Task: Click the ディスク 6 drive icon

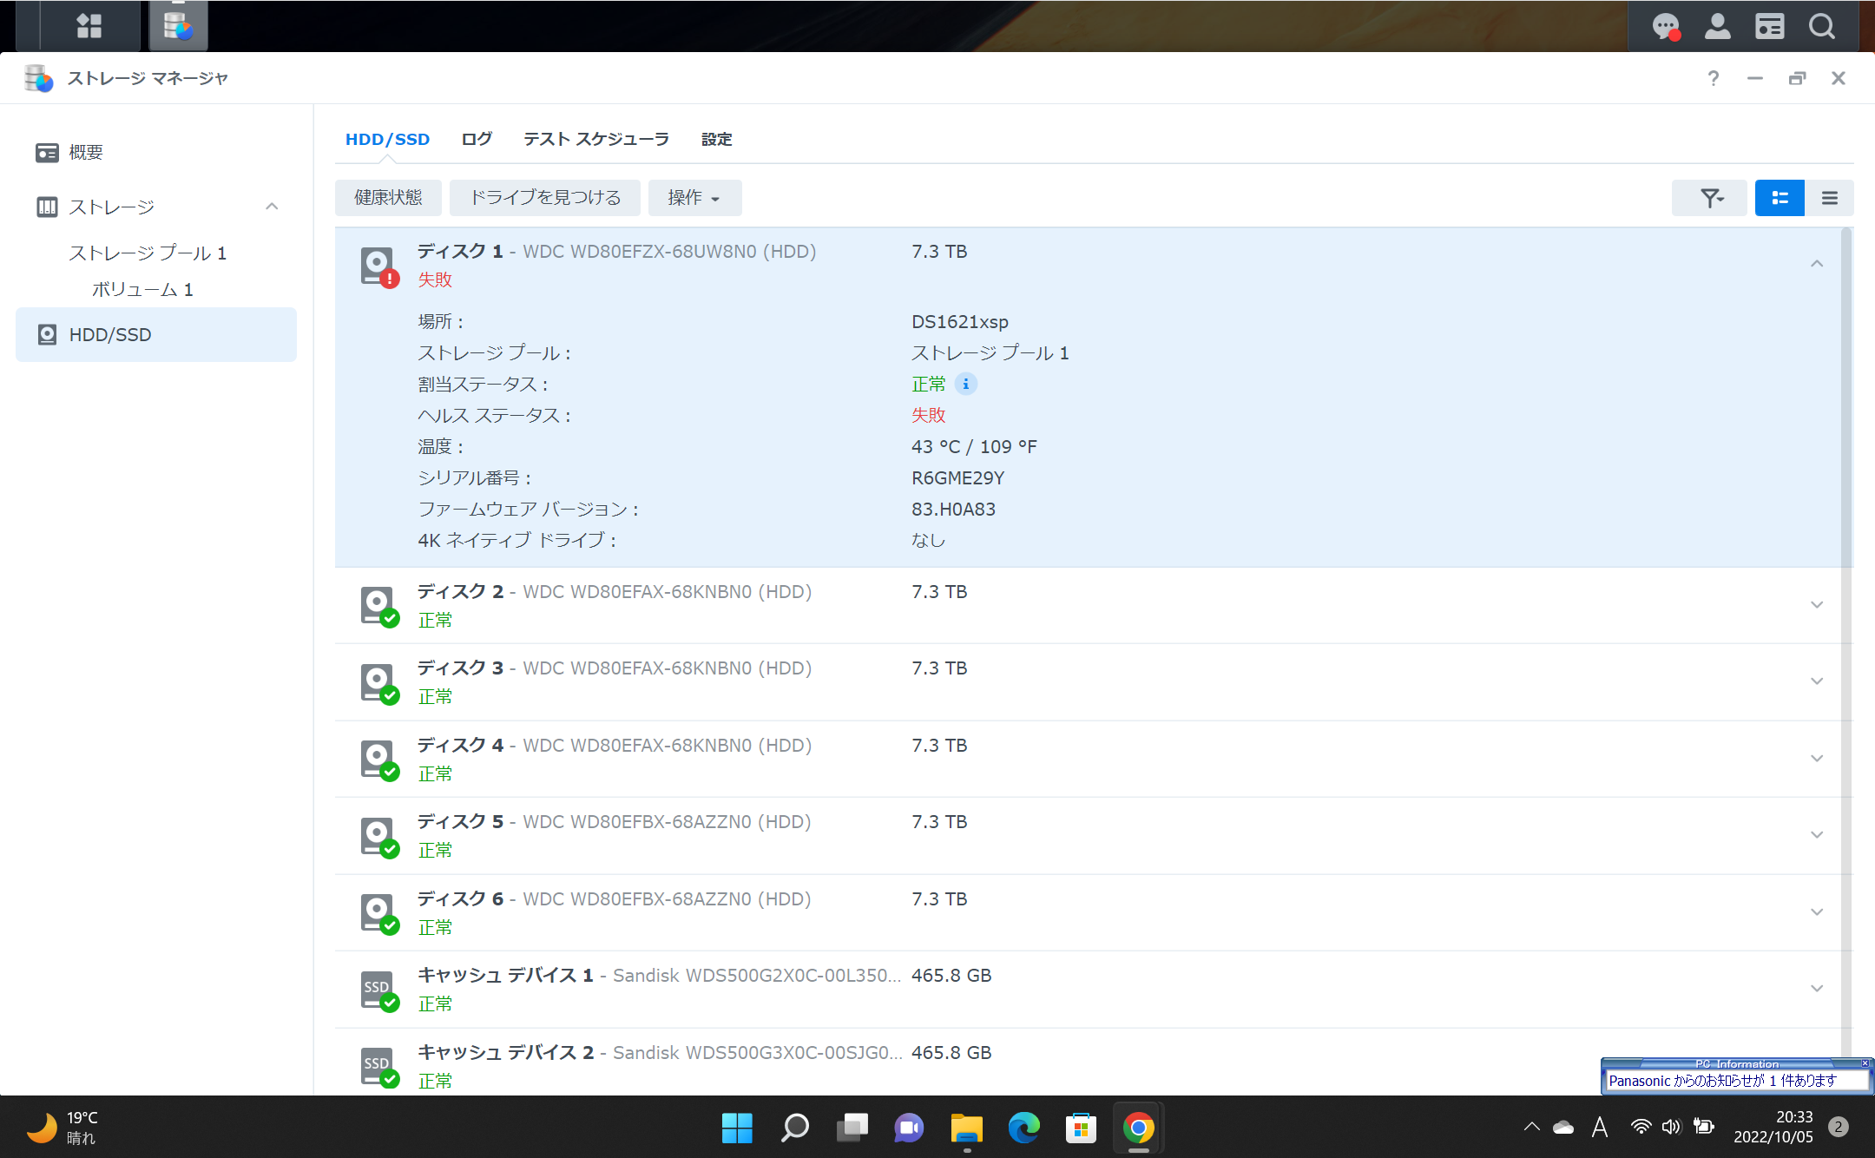Action: point(379,913)
